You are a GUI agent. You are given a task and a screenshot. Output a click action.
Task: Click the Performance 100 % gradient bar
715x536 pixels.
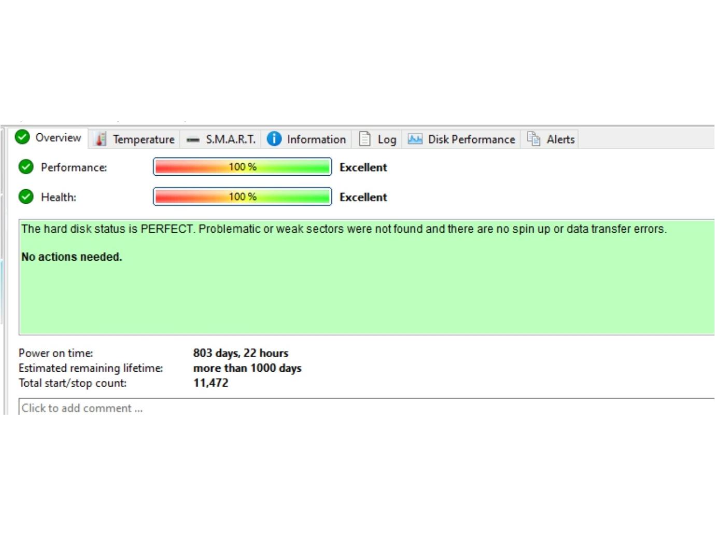pyautogui.click(x=242, y=167)
